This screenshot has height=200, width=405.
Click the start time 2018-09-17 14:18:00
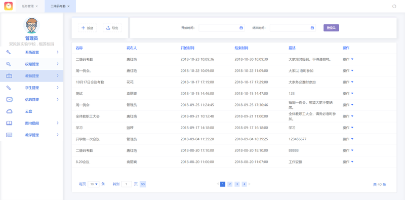click(197, 128)
